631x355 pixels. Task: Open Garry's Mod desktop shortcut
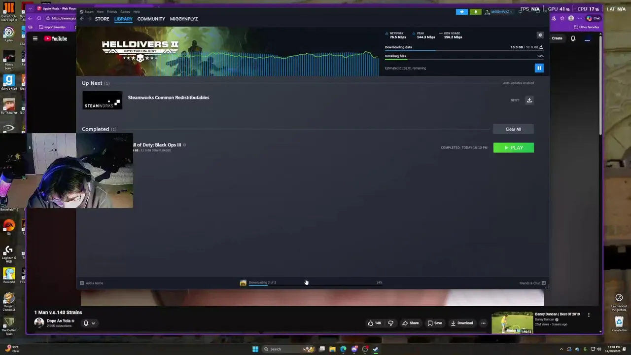coord(8,82)
